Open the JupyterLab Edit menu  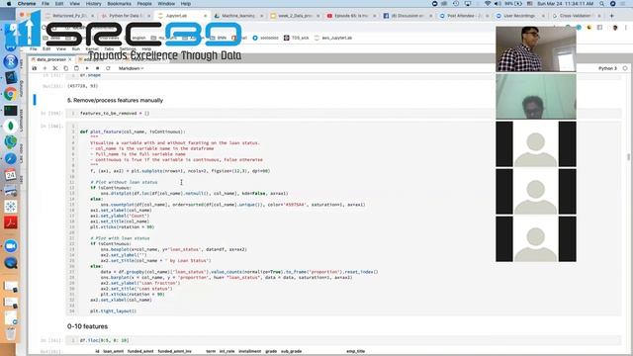coord(46,48)
